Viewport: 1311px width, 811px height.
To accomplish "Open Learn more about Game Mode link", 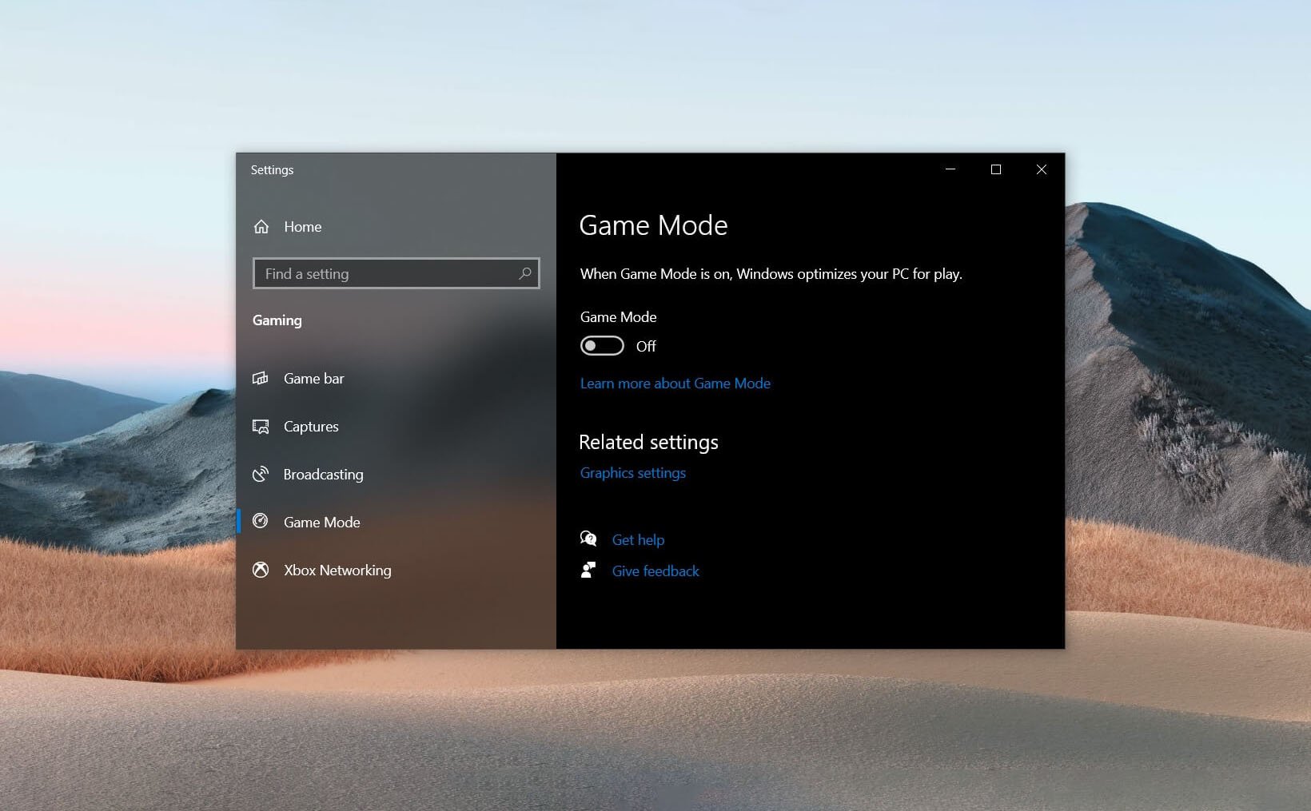I will pyautogui.click(x=675, y=384).
